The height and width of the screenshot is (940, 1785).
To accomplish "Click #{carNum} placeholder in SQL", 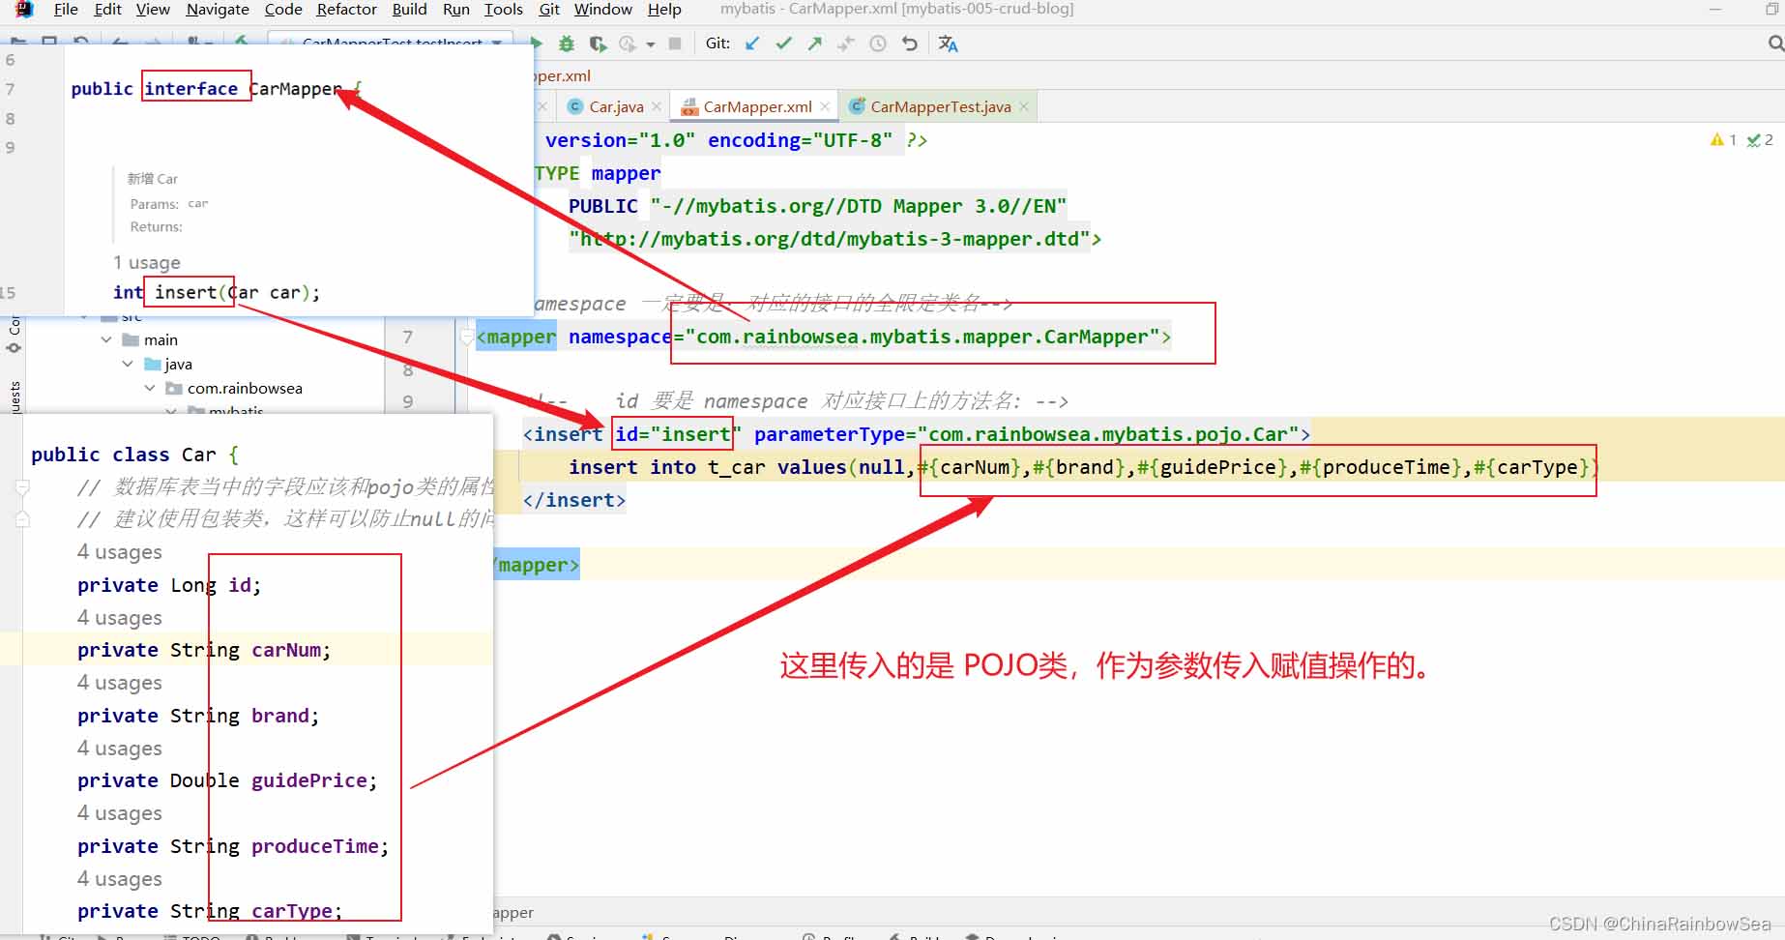I will click(970, 467).
